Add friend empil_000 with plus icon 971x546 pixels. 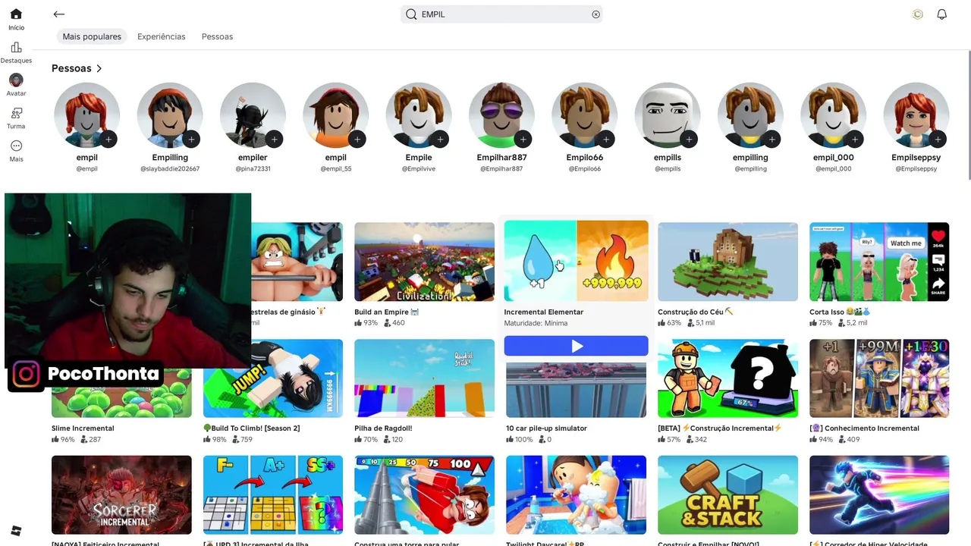(x=855, y=139)
